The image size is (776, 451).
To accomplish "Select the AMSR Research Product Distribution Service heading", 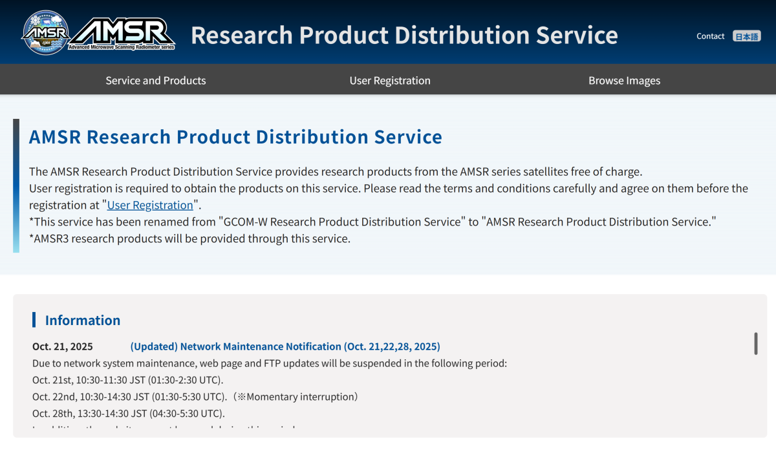I will [x=235, y=137].
